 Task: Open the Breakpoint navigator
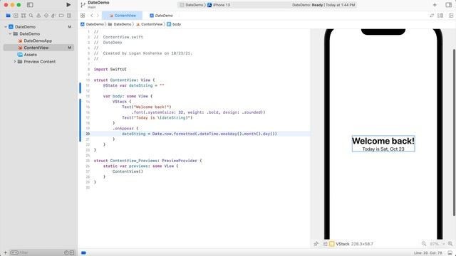pyautogui.click(x=61, y=16)
